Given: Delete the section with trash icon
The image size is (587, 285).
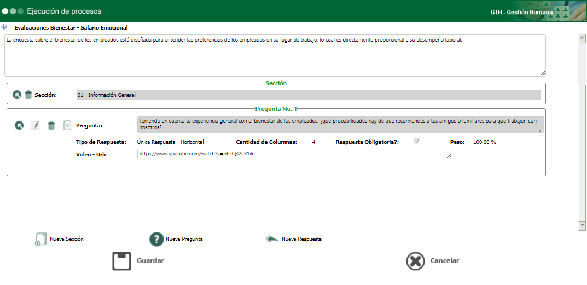Looking at the screenshot, I should coord(28,95).
